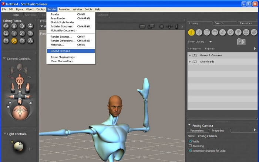Click the render camera icon above viewport
The image size is (259, 162).
(142, 27)
